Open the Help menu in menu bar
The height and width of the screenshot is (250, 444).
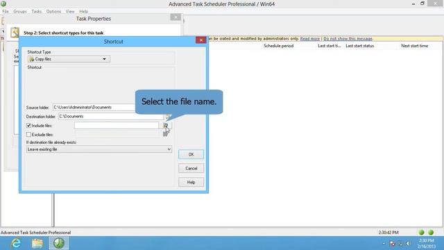click(83, 11)
